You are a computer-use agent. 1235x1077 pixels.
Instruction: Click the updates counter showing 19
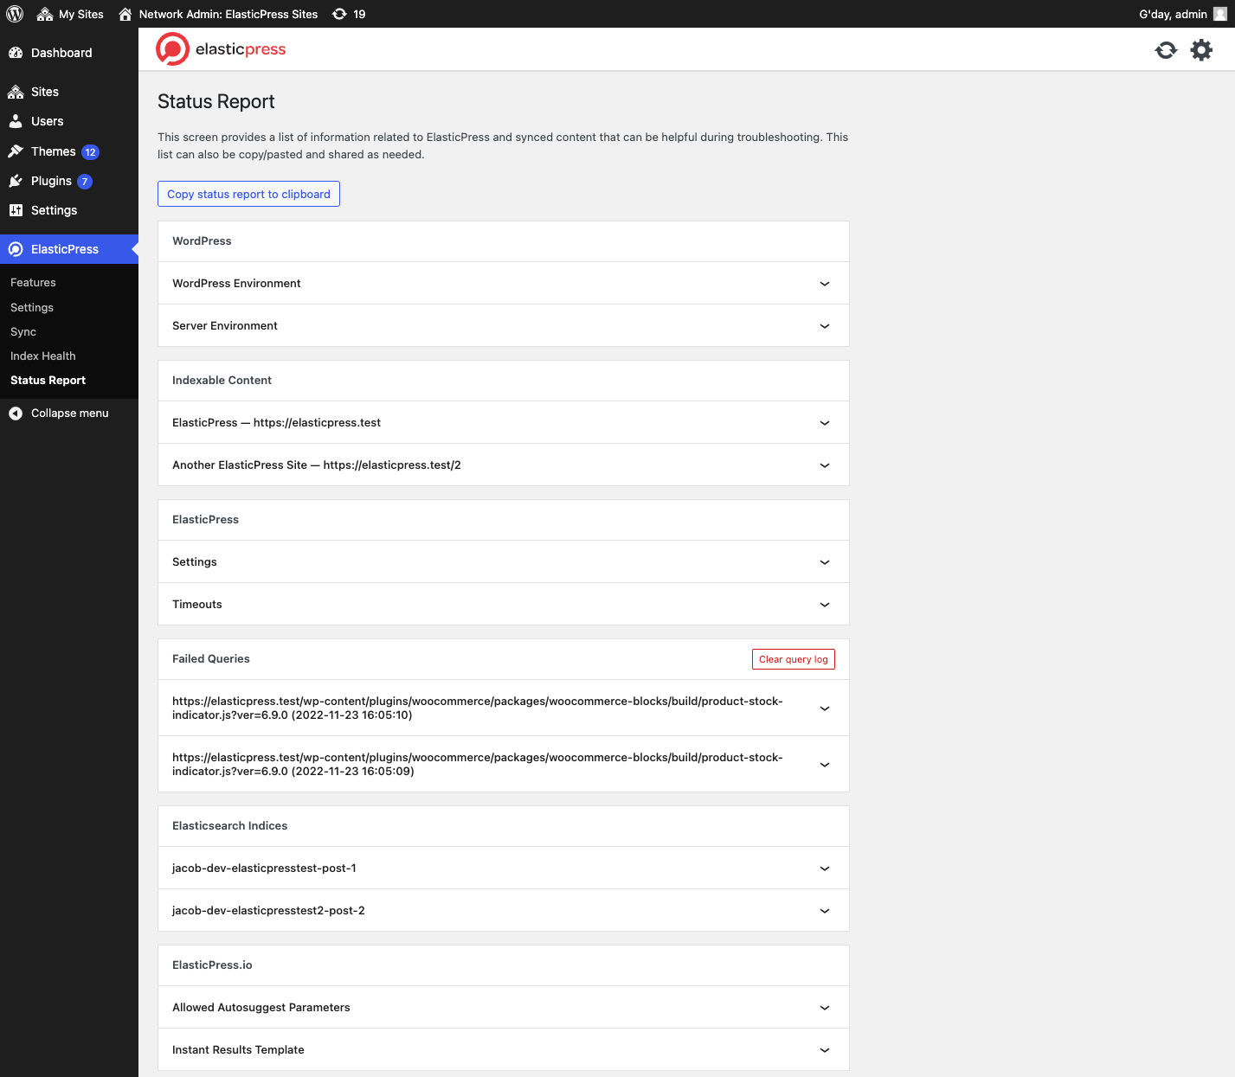(x=349, y=14)
